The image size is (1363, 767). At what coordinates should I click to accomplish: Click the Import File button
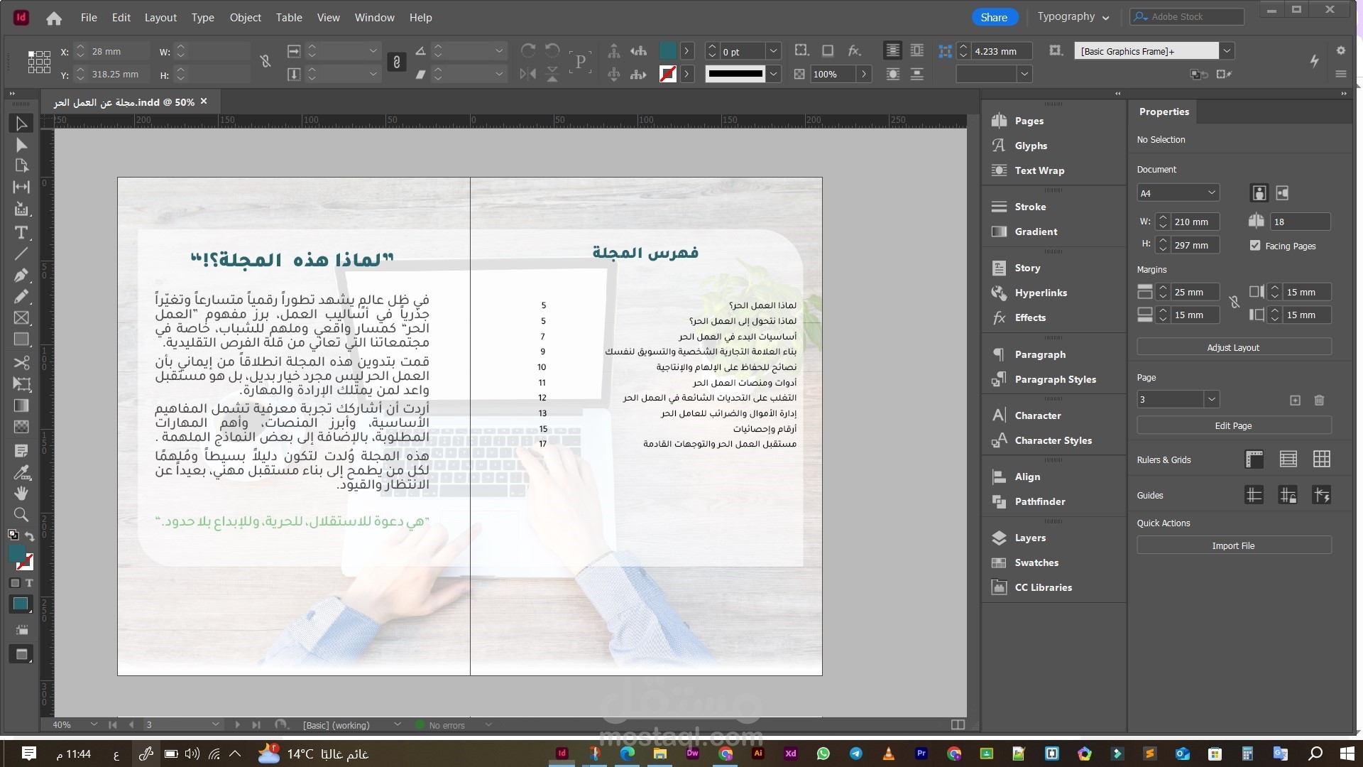[1233, 545]
